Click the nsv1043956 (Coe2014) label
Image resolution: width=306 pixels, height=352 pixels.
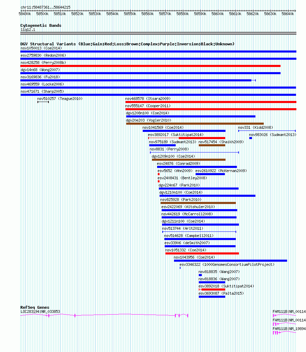194,257
